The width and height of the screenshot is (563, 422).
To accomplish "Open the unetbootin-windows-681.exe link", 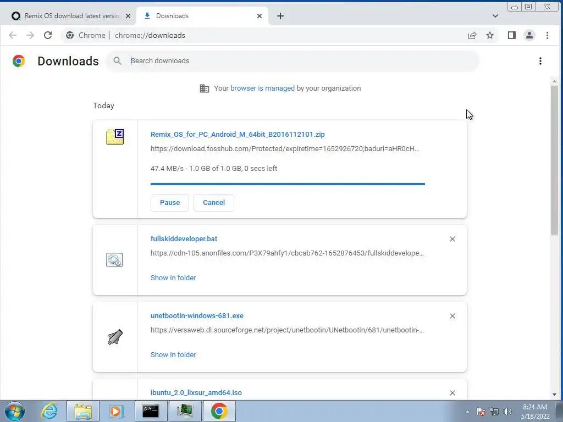I will click(x=197, y=316).
